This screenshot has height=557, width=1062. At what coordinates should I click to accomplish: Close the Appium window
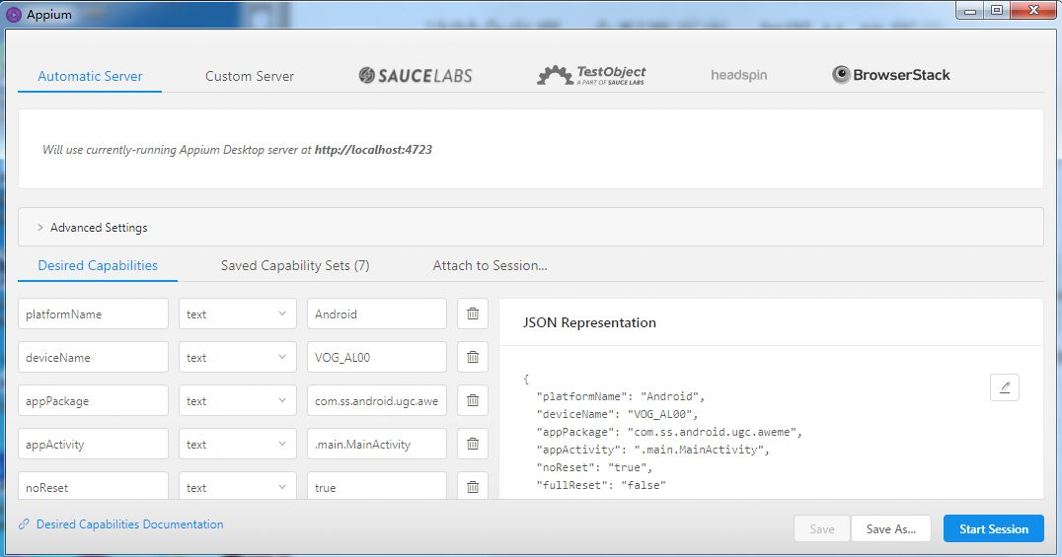1033,10
